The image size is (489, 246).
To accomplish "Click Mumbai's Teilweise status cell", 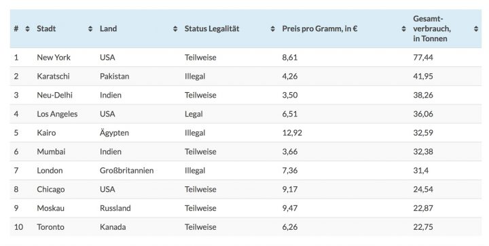I will [x=200, y=152].
